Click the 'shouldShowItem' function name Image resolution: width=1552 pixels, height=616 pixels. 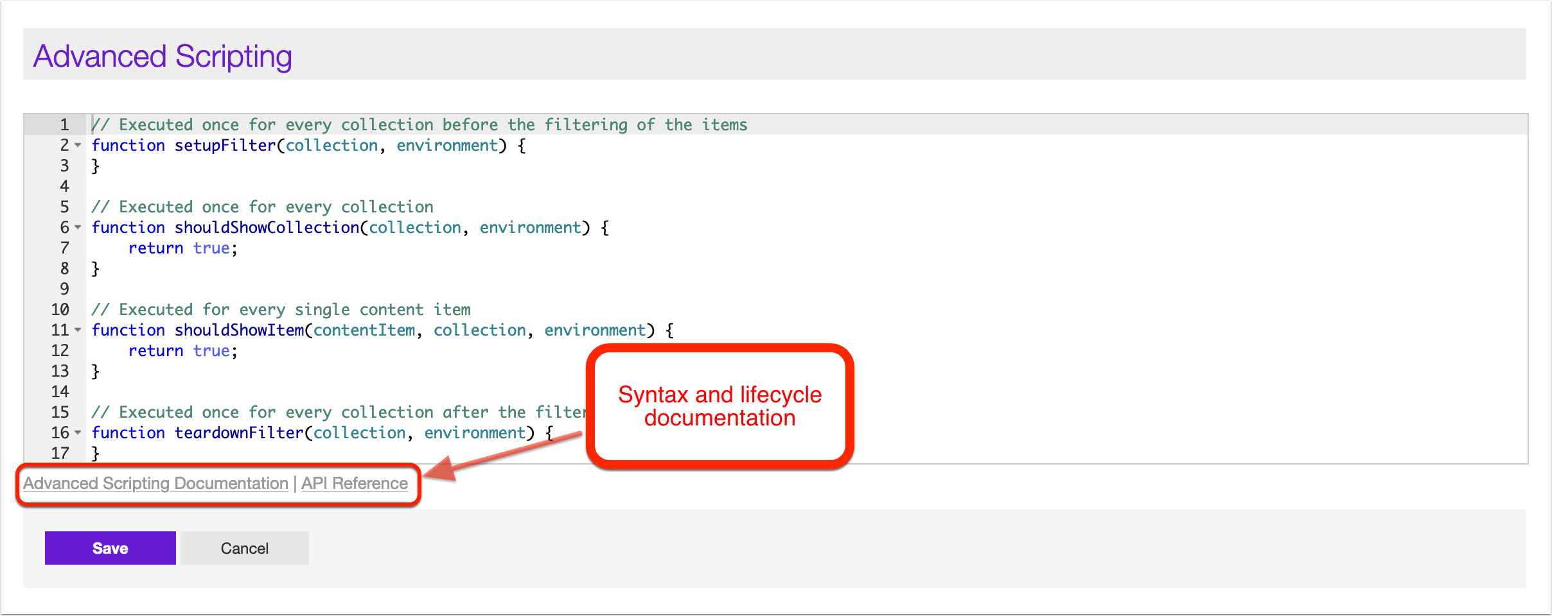(x=239, y=330)
